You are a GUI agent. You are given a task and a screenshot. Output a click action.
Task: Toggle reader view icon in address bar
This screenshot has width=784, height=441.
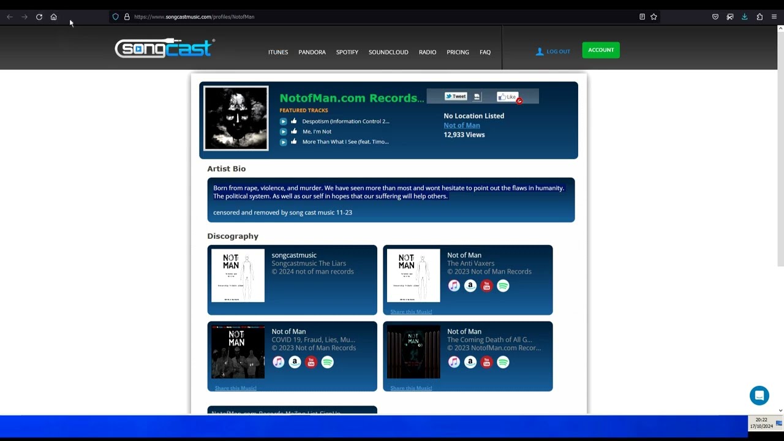point(642,17)
